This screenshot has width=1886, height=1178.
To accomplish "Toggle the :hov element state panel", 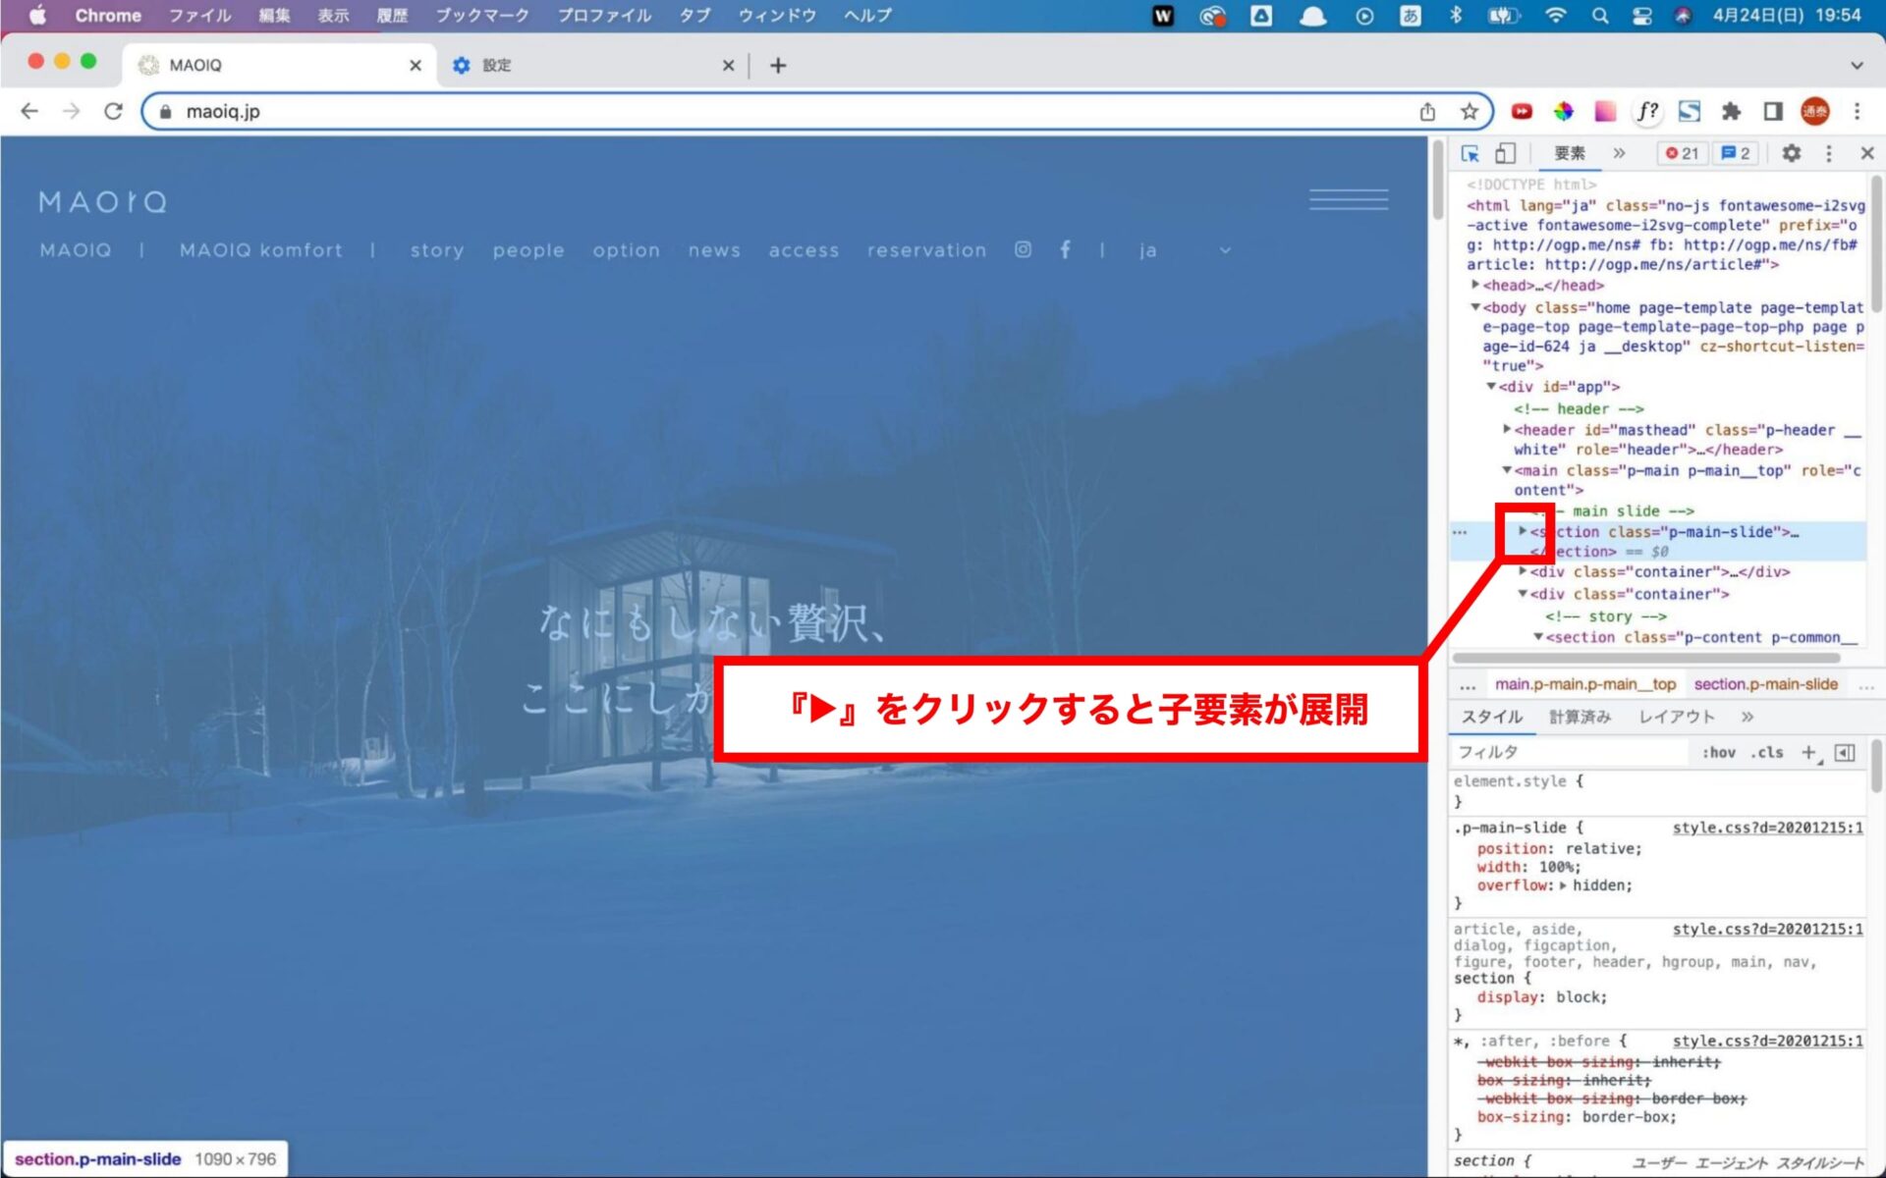I will click(1718, 752).
